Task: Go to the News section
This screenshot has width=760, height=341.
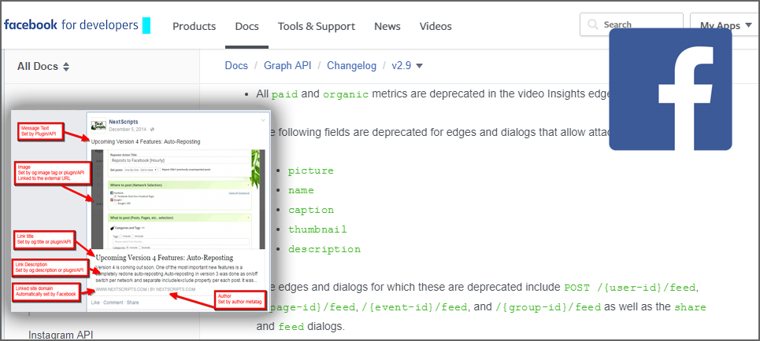Action: tap(387, 26)
